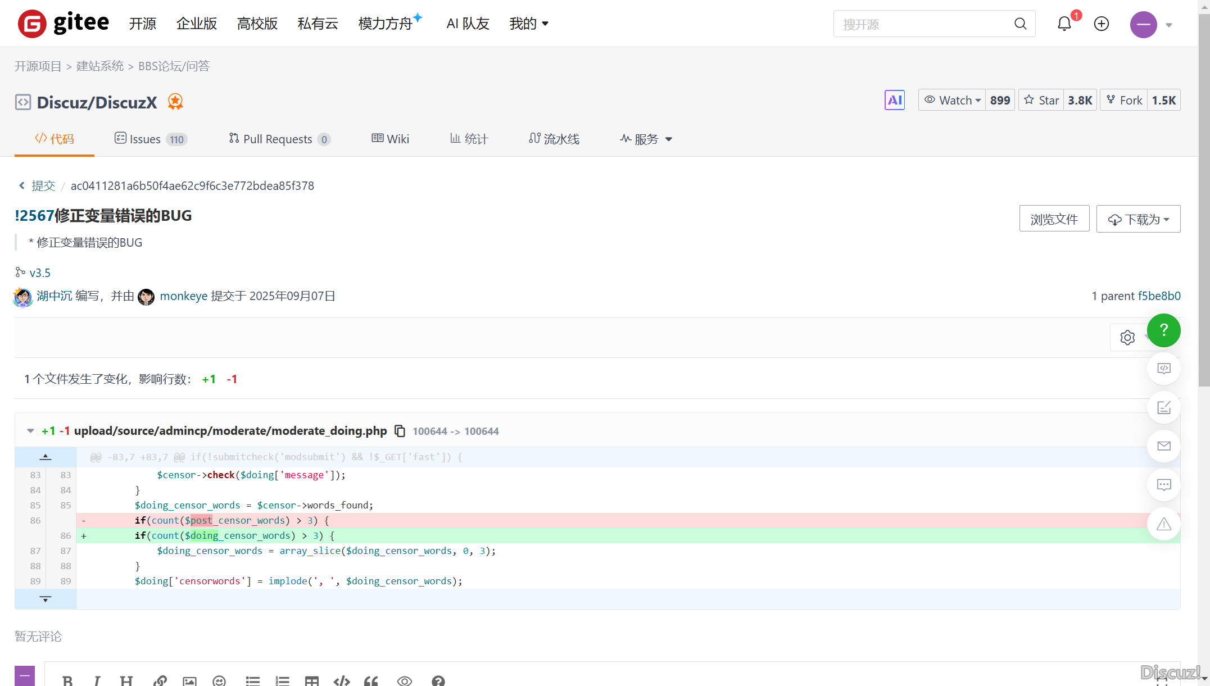This screenshot has width=1210, height=686.
Task: Click the plus create-new icon
Action: pyautogui.click(x=1101, y=24)
